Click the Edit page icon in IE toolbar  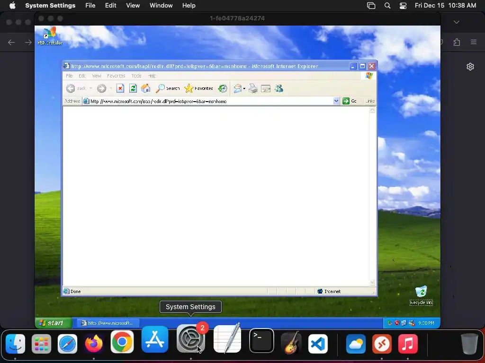266,88
